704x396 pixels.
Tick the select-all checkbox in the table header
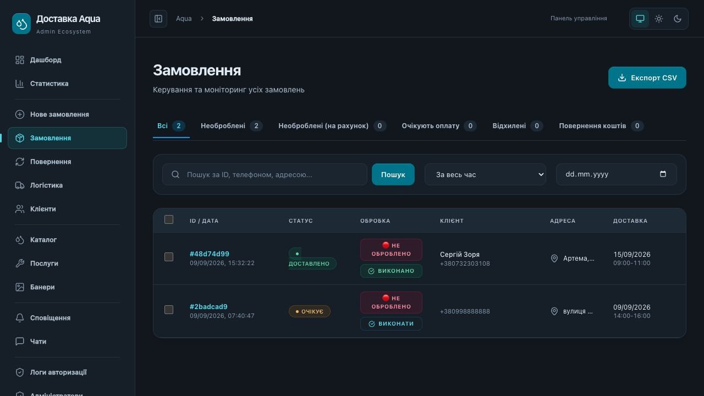(x=169, y=219)
